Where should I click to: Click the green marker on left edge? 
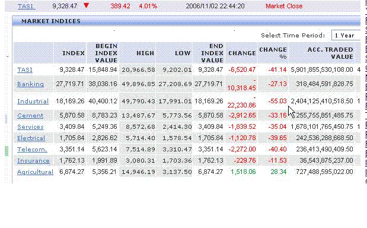tap(7, 151)
